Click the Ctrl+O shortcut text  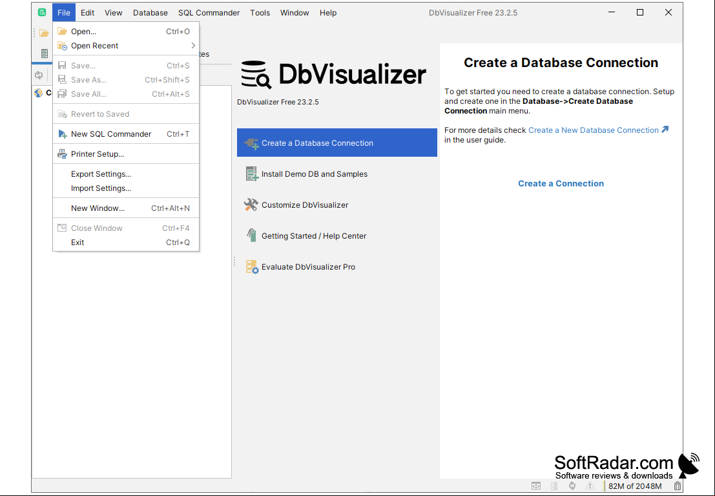(178, 32)
